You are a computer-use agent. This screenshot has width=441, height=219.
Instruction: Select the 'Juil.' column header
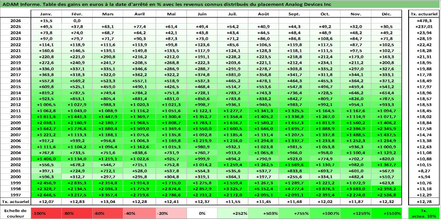pyautogui.click(x=233, y=14)
